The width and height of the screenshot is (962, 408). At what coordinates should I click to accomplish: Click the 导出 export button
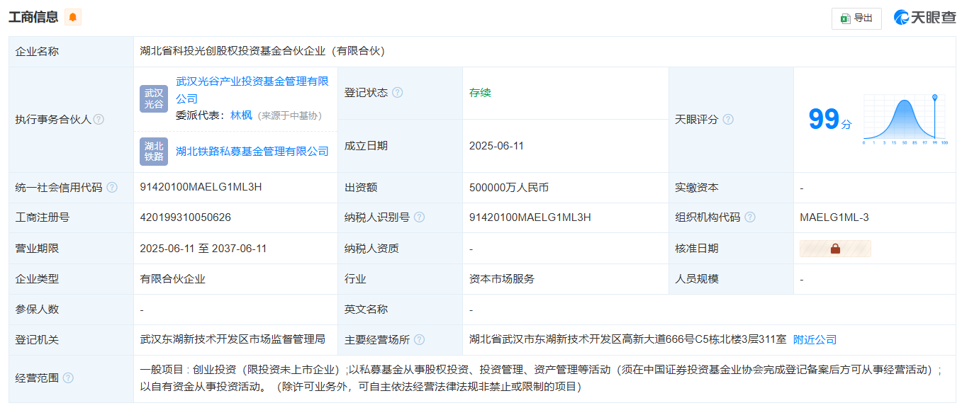pos(856,18)
